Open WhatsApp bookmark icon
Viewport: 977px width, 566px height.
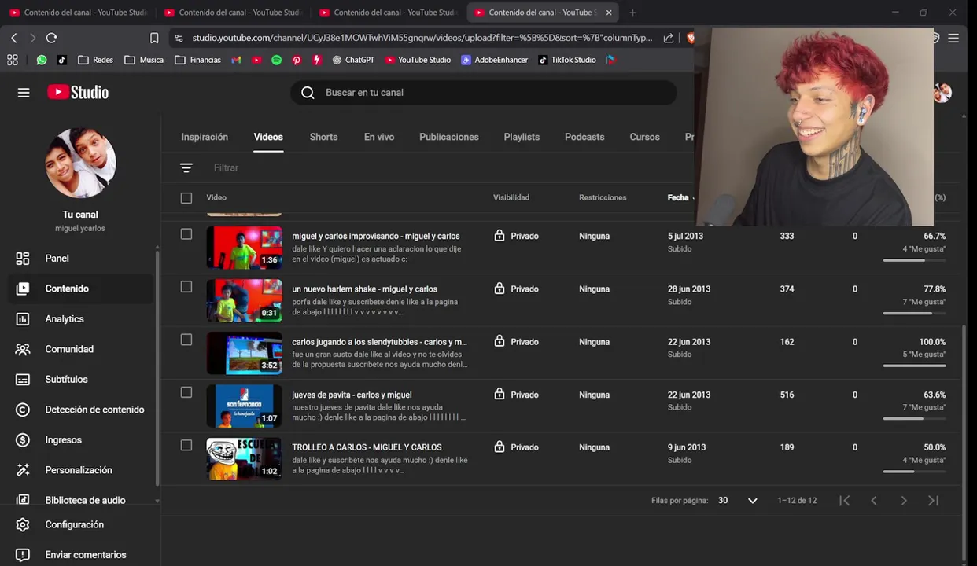(x=42, y=60)
